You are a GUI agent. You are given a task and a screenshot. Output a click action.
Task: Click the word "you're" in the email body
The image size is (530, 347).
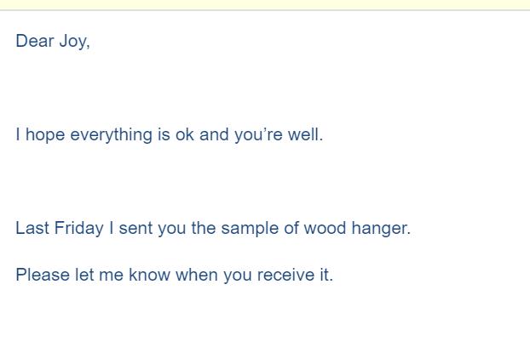tap(258, 134)
